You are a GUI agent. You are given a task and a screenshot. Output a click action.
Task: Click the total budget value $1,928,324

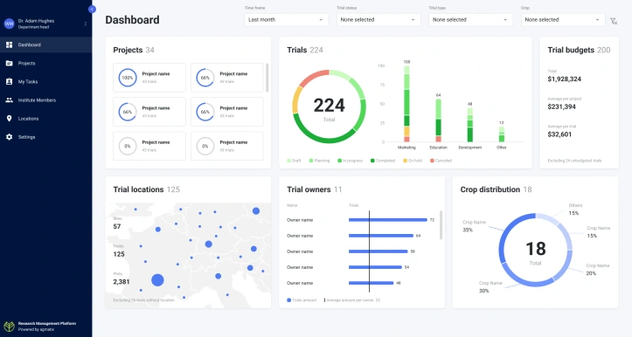coord(565,79)
